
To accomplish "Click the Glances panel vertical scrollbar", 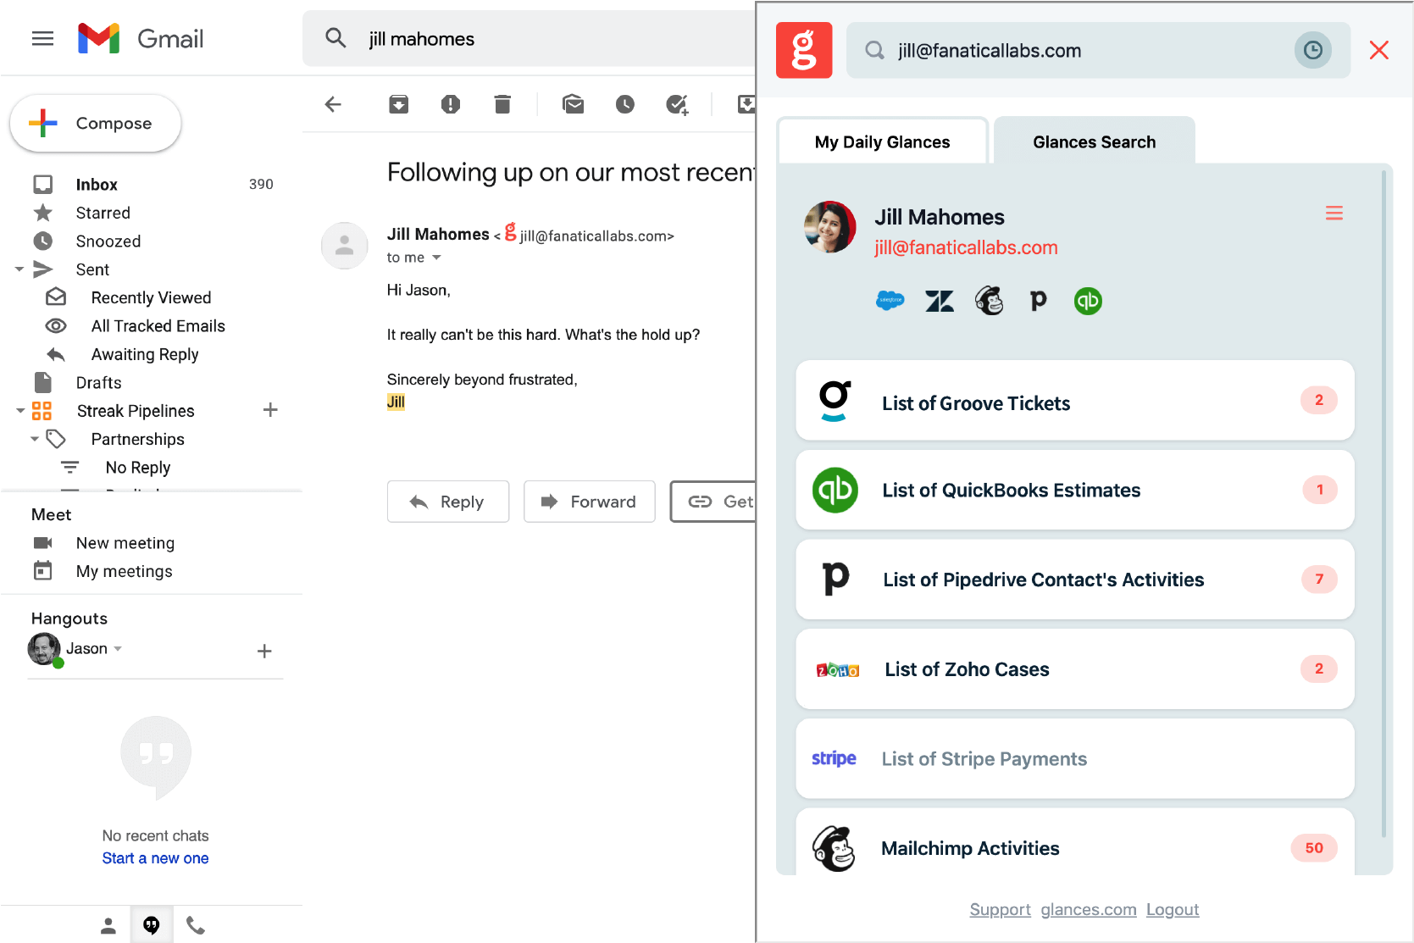I will pyautogui.click(x=1384, y=504).
